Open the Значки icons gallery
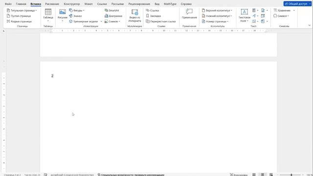 [x=75, y=16]
